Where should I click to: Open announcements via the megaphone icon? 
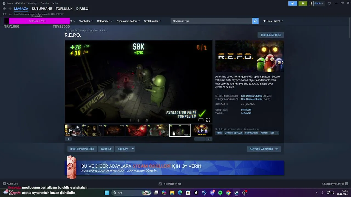[293, 3]
